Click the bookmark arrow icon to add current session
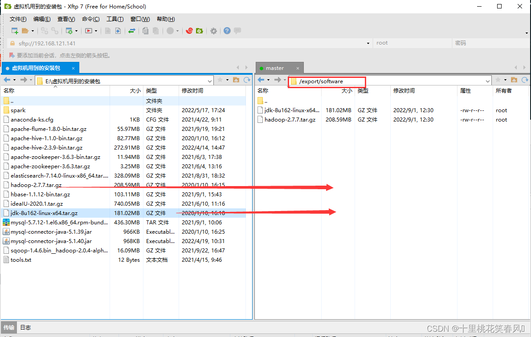This screenshot has height=337, width=531. (x=12, y=55)
